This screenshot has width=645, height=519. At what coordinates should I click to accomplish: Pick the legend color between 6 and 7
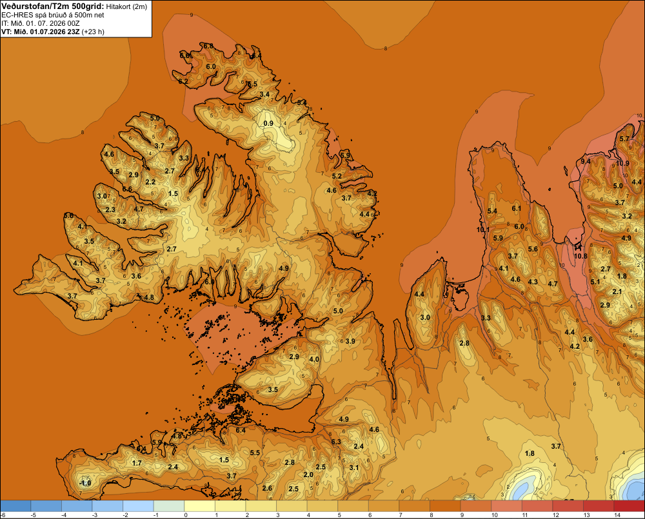384,506
